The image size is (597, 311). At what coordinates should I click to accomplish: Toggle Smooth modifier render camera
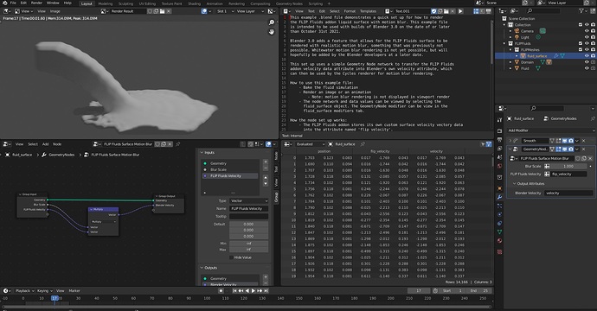571,141
